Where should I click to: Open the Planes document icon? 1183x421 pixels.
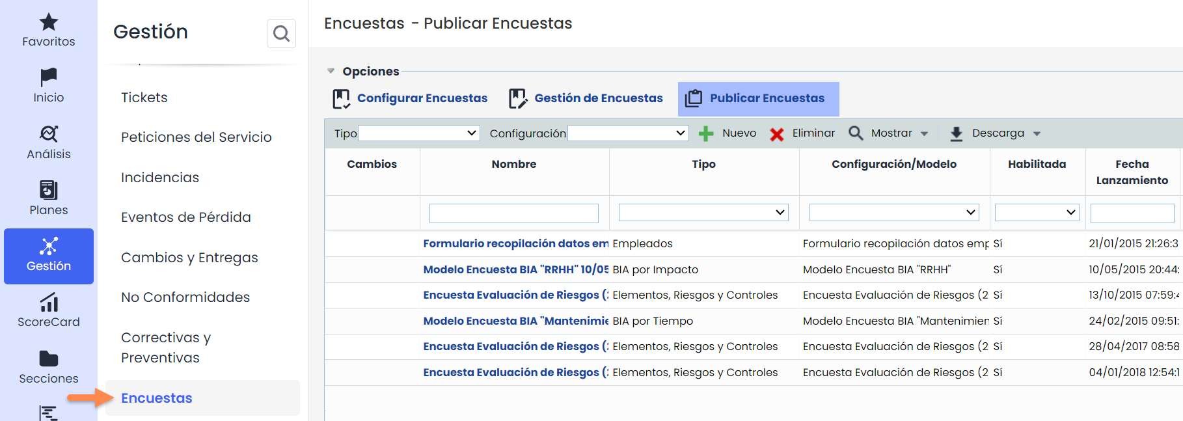pos(49,190)
